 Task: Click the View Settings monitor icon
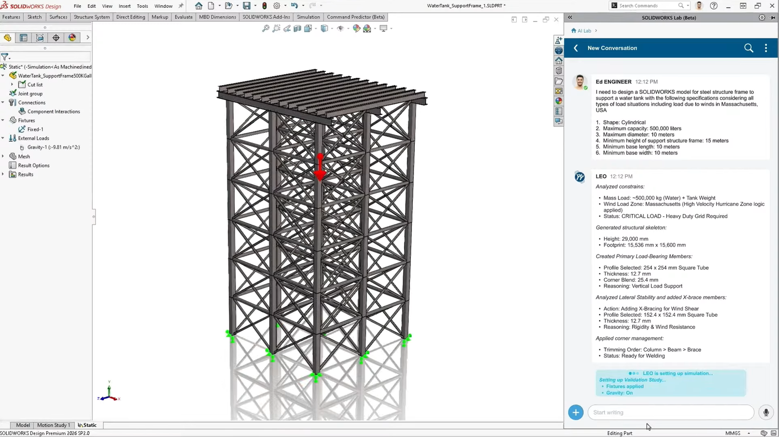384,29
